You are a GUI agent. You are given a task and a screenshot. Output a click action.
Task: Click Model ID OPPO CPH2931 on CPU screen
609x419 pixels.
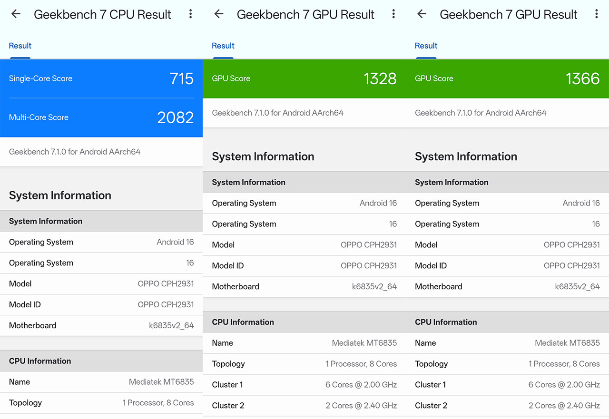(x=101, y=305)
